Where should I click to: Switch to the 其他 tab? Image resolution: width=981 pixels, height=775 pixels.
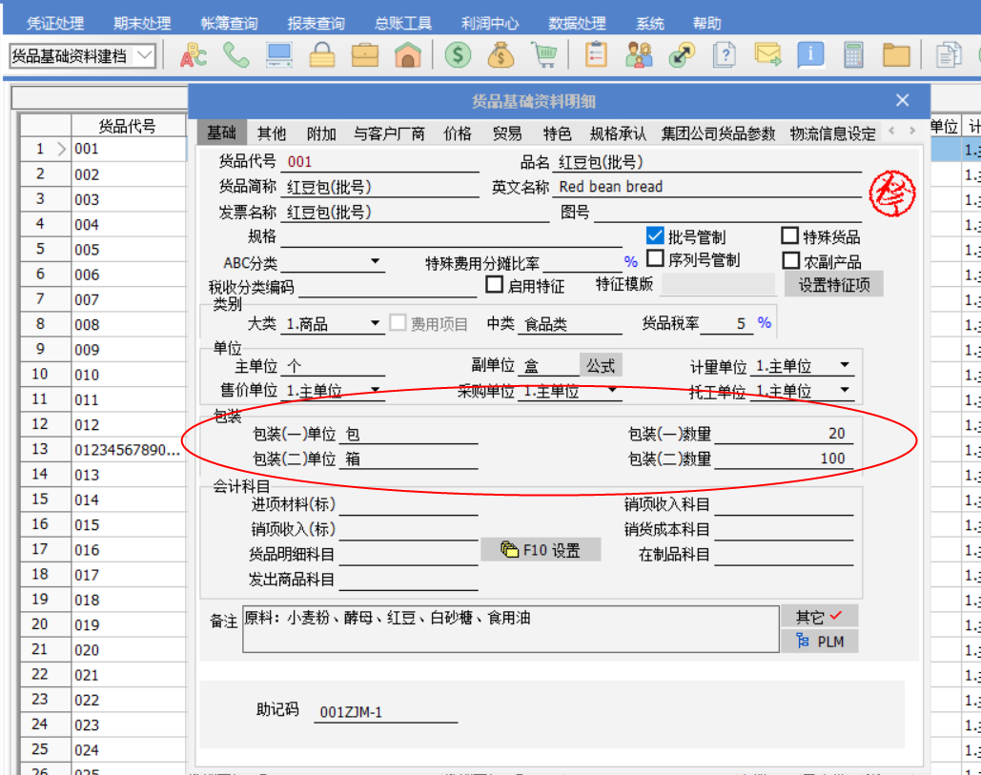point(272,133)
